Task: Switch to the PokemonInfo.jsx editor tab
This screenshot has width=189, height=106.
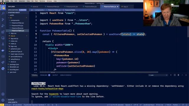Action: (x=72, y=6)
